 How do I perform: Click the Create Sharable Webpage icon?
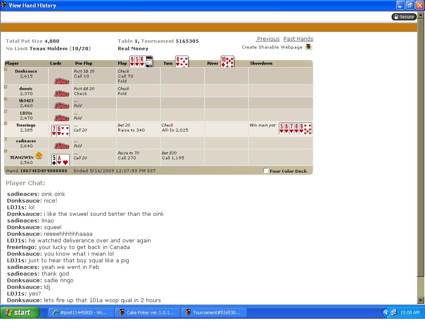(308, 47)
